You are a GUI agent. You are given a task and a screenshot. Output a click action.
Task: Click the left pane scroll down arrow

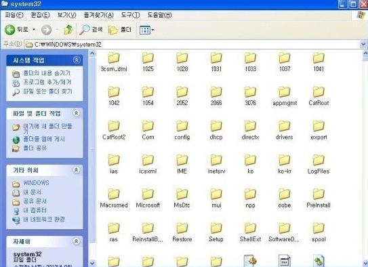[x=92, y=263]
